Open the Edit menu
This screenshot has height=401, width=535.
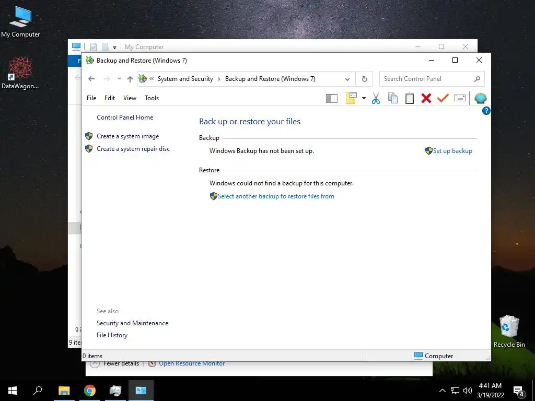click(110, 98)
